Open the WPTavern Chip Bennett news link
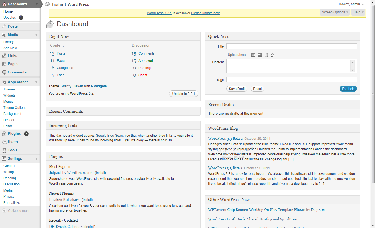Image resolution: width=375 pixels, height=228 pixels. pyautogui.click(x=266, y=210)
